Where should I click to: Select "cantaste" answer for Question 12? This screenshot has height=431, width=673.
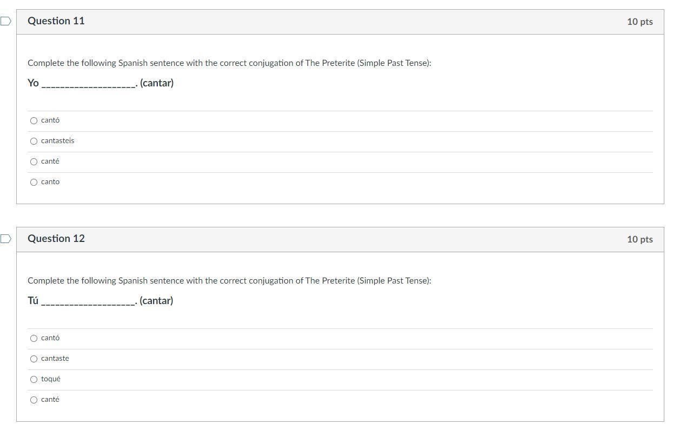click(34, 359)
